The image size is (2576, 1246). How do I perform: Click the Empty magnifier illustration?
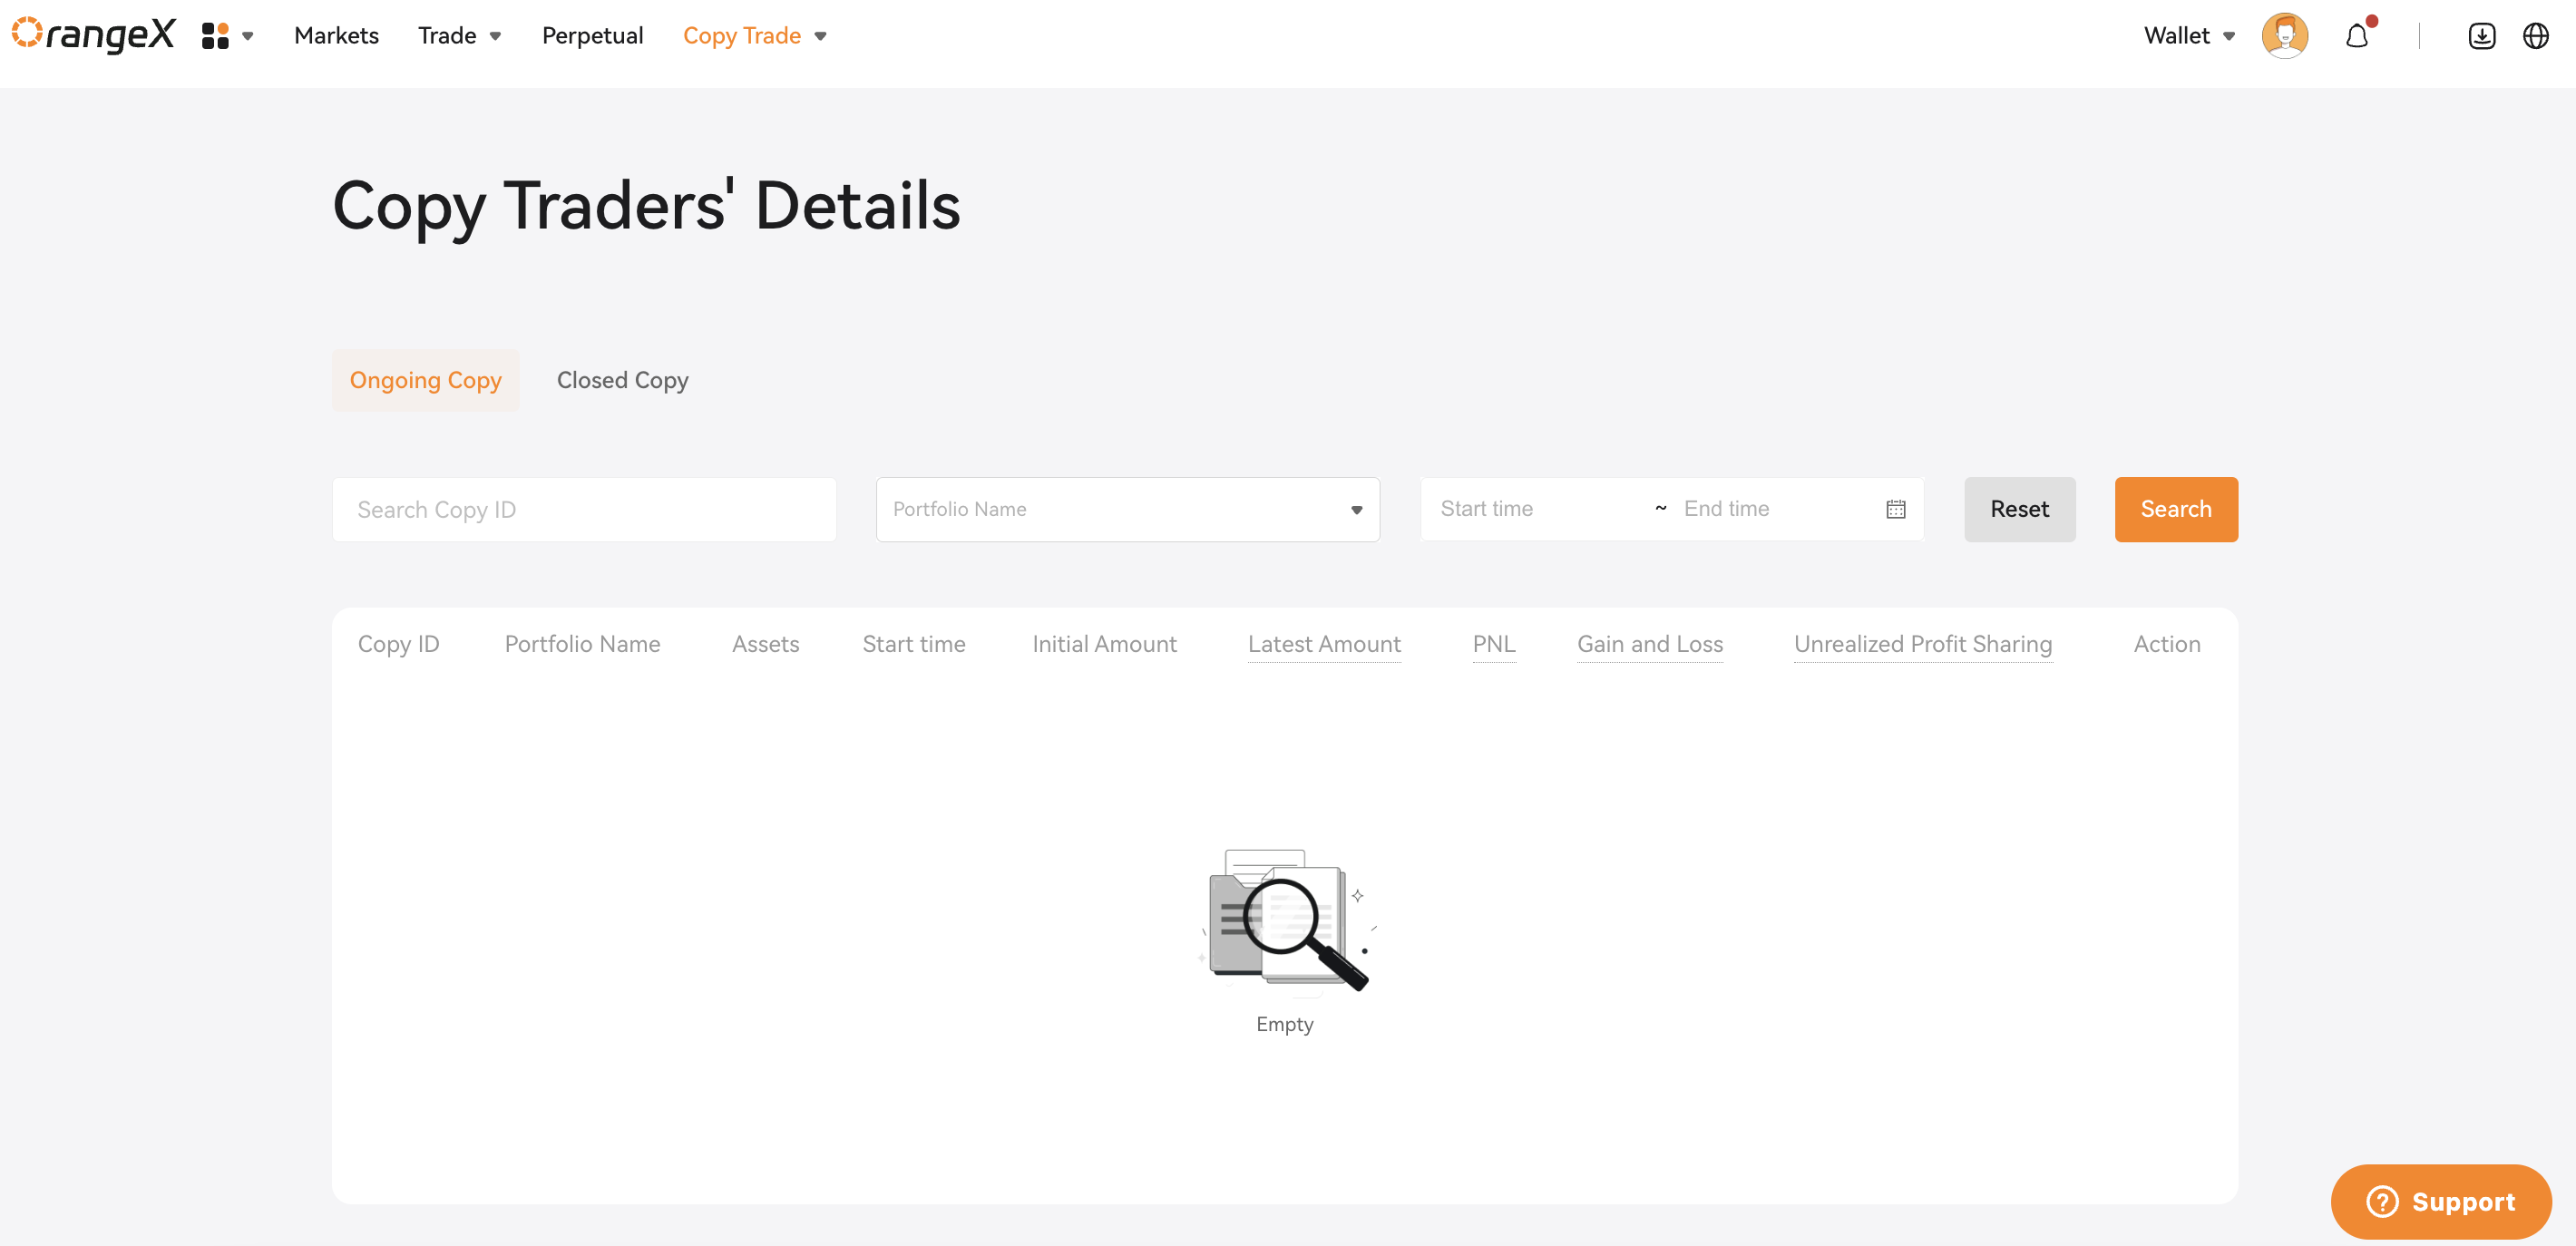[x=1286, y=921]
